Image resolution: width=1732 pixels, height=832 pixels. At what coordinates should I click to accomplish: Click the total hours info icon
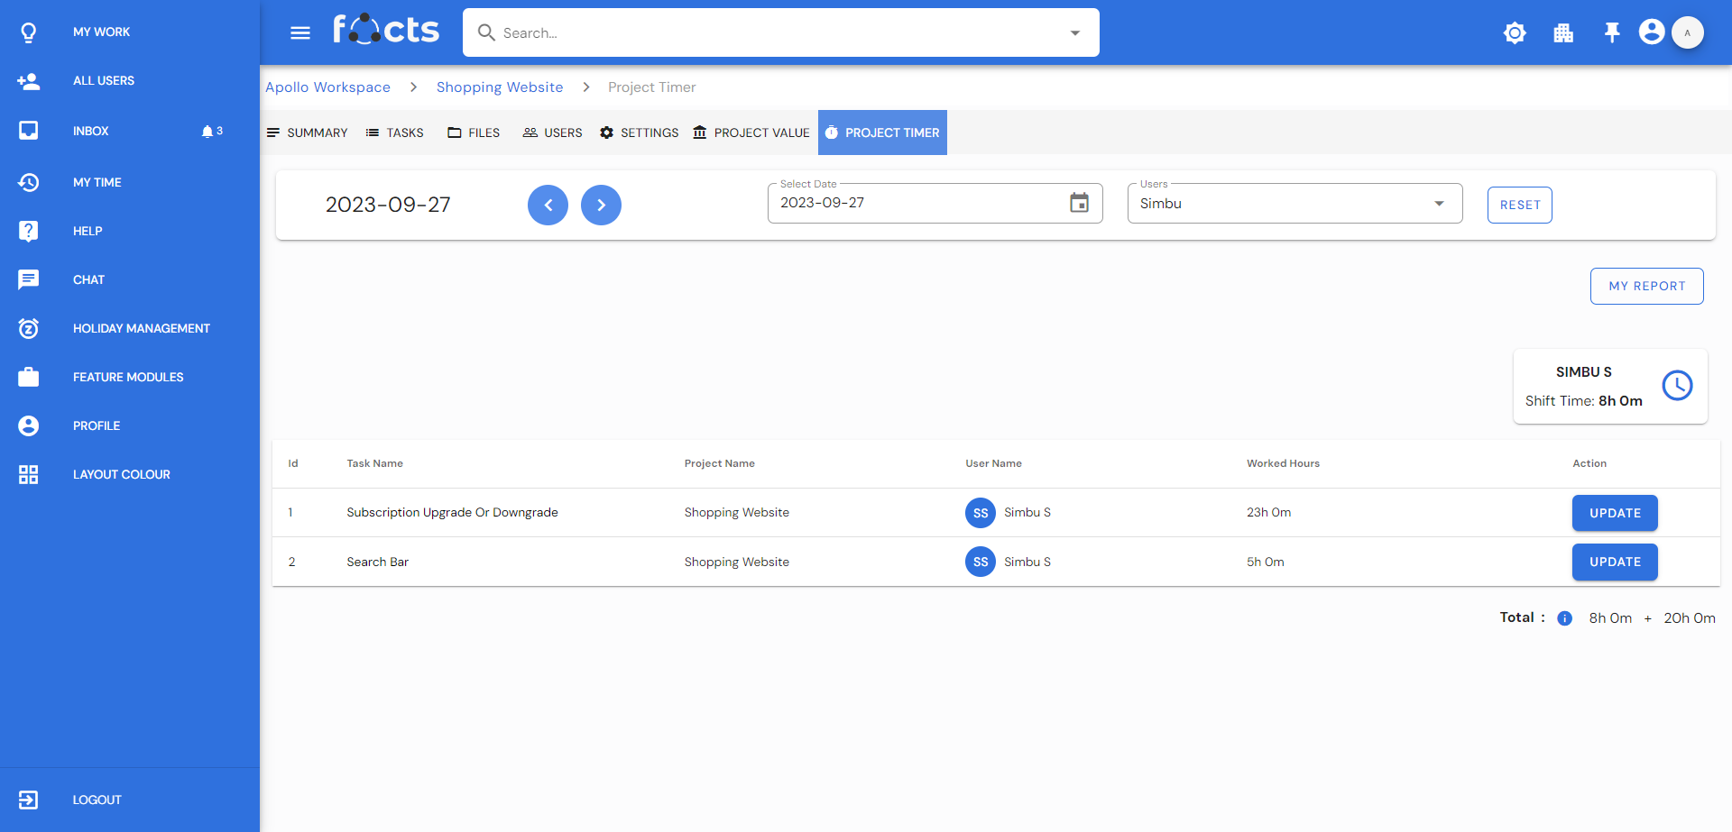(x=1564, y=618)
